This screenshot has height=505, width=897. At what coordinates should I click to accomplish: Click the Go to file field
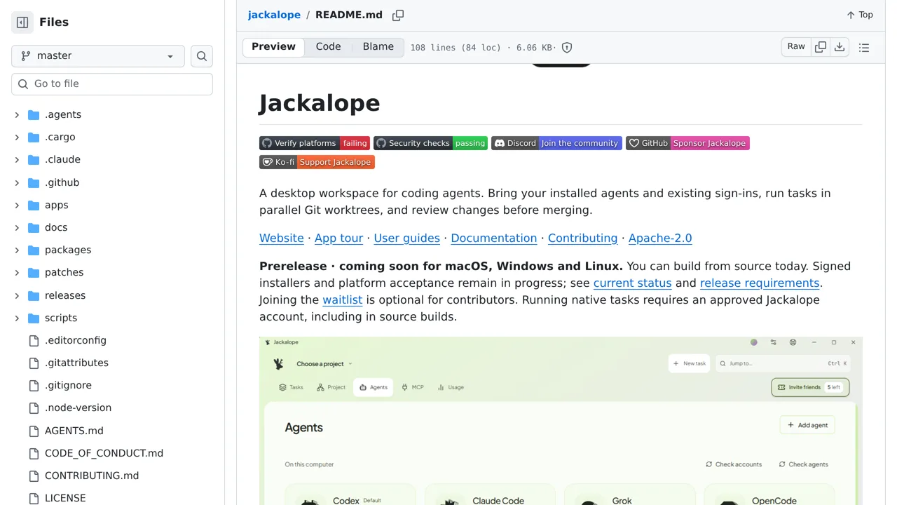pos(112,84)
